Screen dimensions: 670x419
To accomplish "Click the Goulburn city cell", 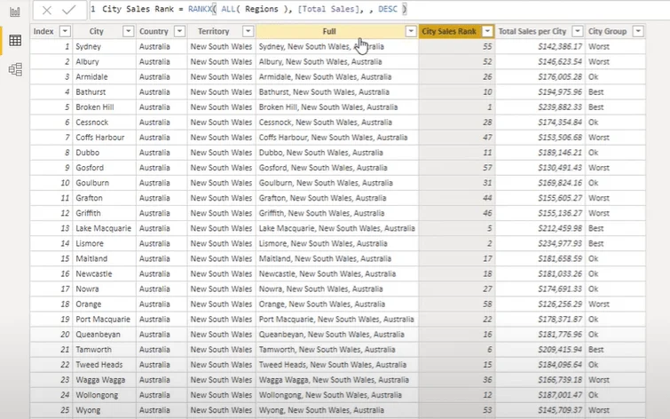I will [x=104, y=183].
